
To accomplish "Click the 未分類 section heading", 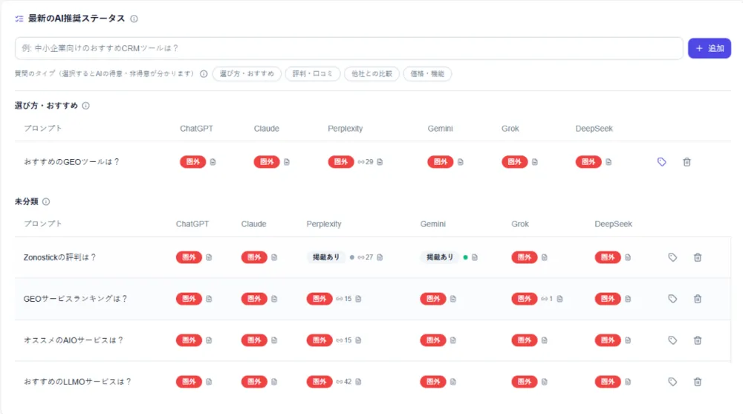I will (27, 201).
